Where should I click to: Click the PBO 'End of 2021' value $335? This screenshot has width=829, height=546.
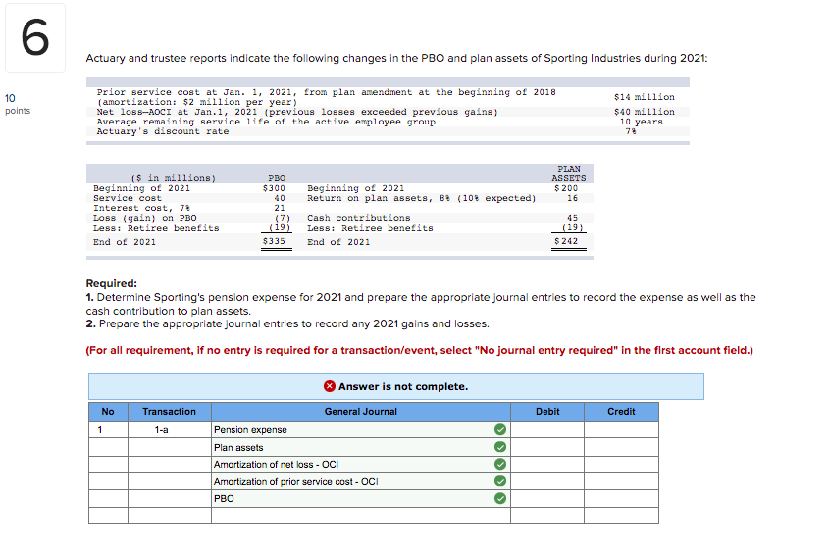point(274,241)
